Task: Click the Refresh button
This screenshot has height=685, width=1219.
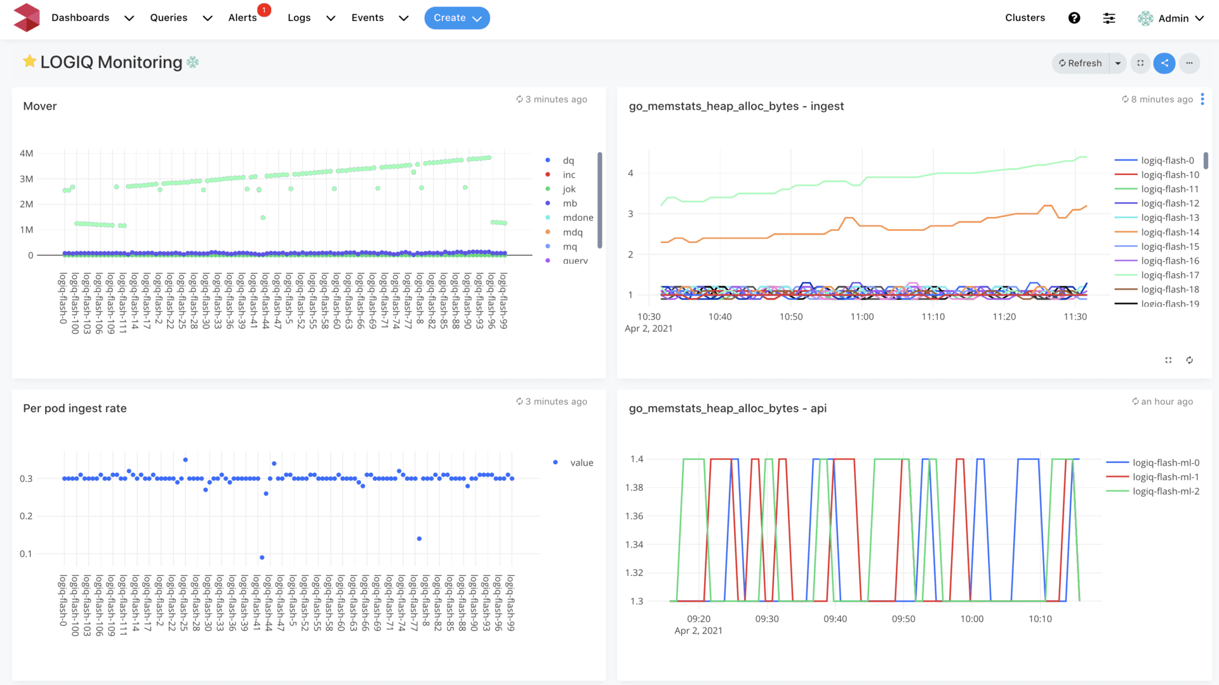Action: tap(1081, 63)
